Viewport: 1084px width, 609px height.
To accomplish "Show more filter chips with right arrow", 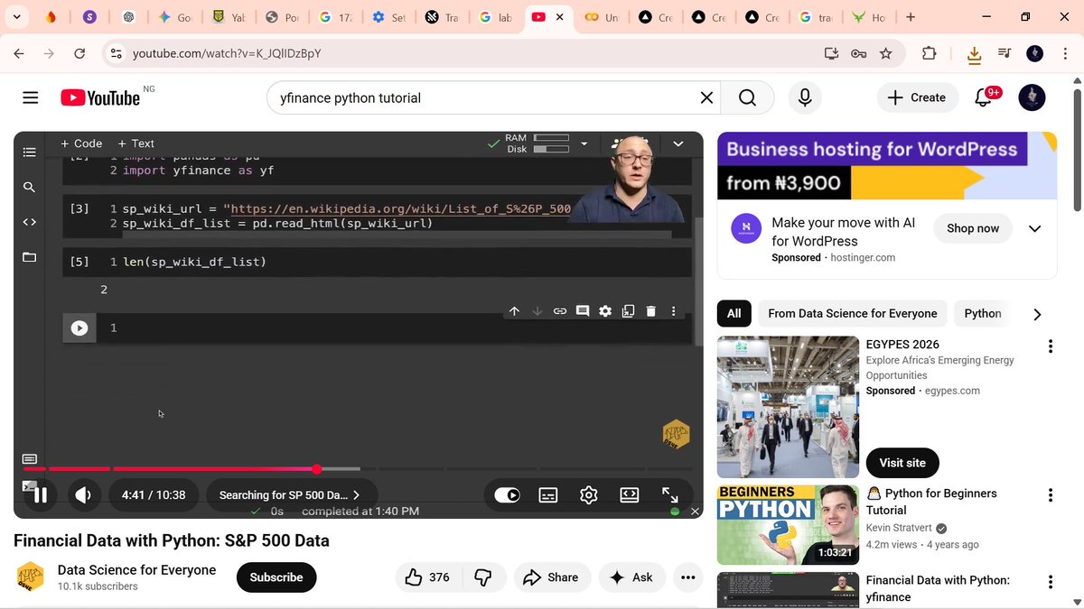I will point(1037,314).
